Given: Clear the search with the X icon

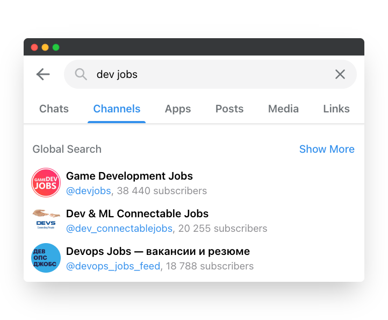Looking at the screenshot, I should coord(340,74).
